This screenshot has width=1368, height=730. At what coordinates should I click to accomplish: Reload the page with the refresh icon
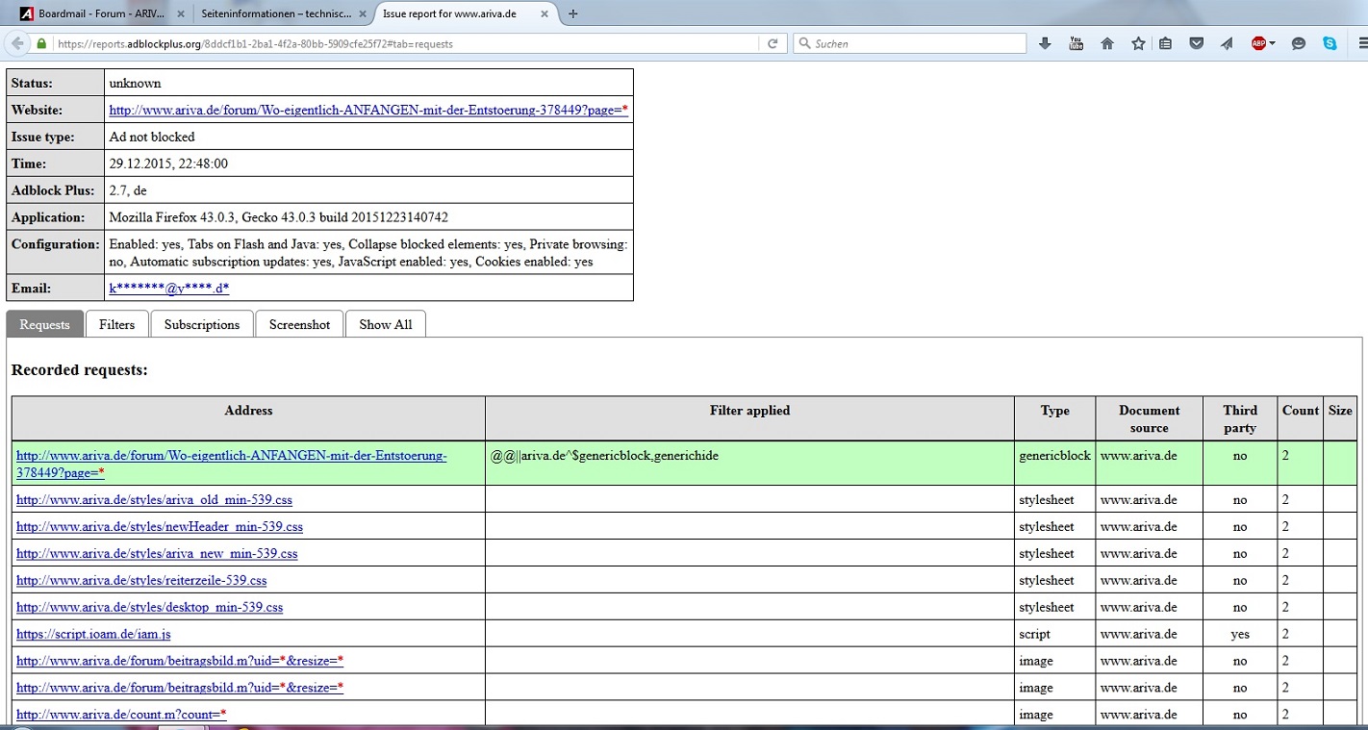click(x=772, y=43)
